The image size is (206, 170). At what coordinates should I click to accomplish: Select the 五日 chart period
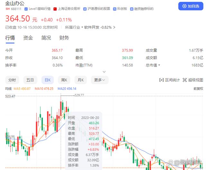coord(30,80)
